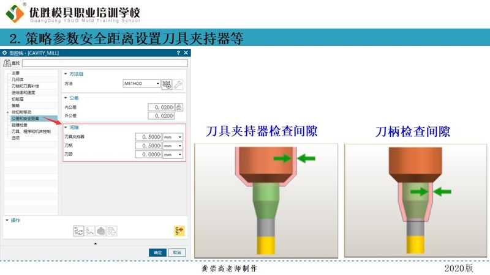The image size is (490, 275).
Task: Select the 刀轴和刀具补偿 tree item
Action: 25,86
